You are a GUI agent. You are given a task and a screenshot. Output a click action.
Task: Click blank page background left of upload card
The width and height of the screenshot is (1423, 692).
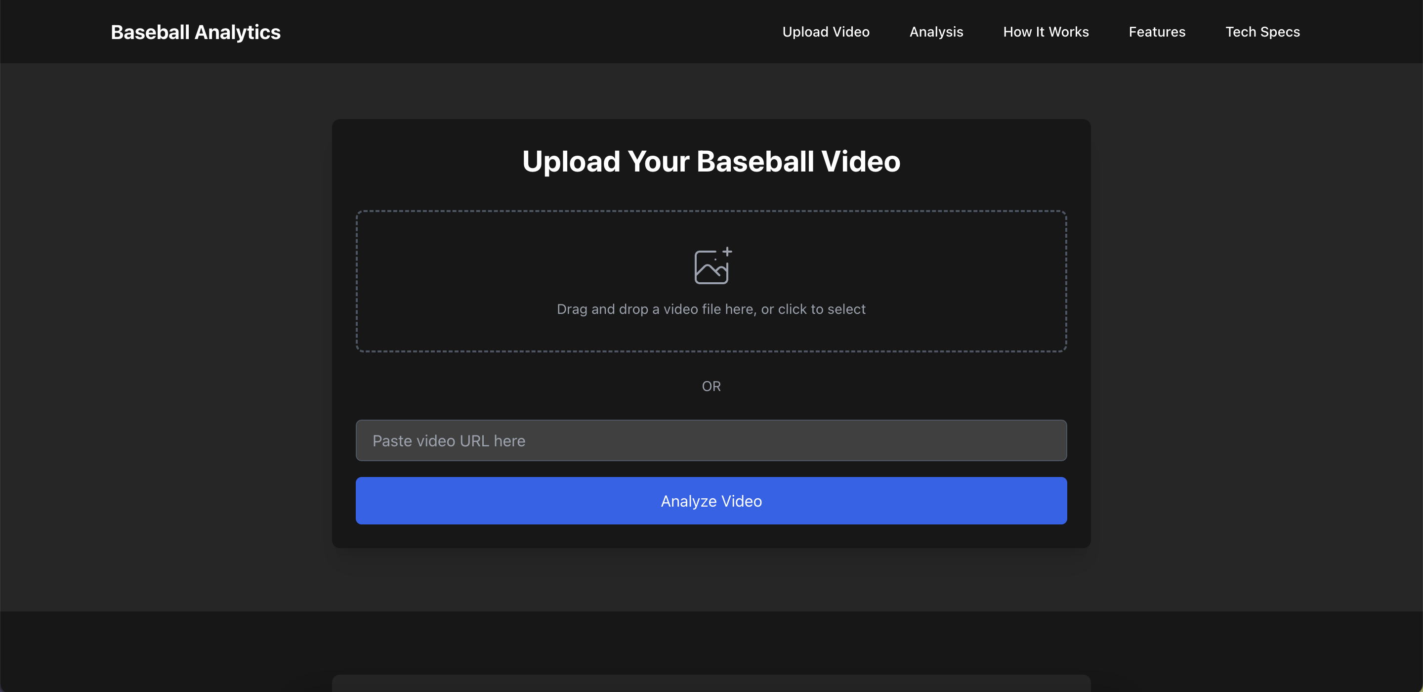pos(166,332)
